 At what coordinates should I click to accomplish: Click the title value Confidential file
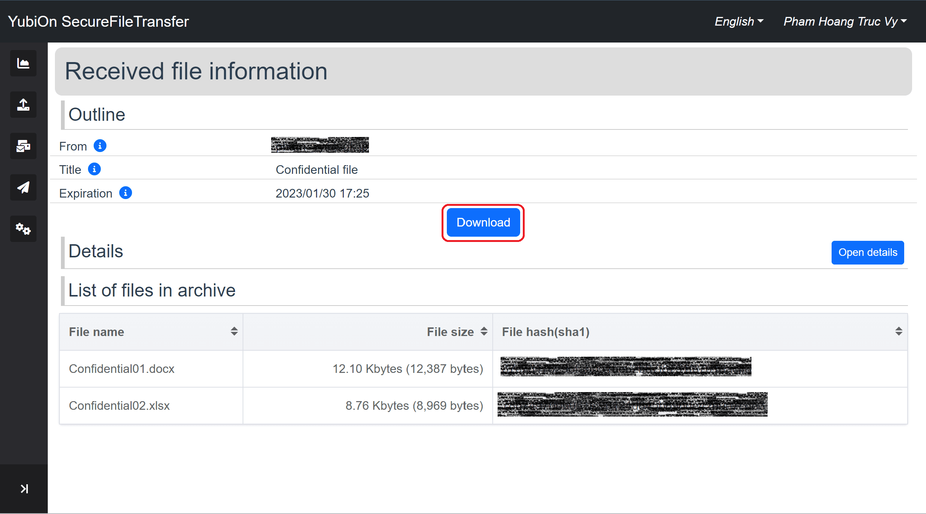pos(317,170)
